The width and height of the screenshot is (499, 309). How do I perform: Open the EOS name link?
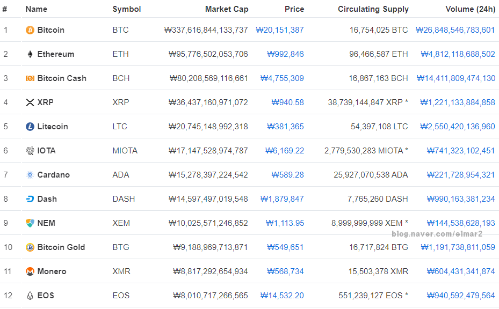[46, 296]
